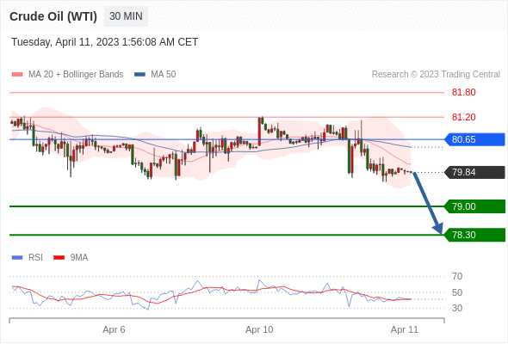Click the Research © 2023 Trading Central text

pos(436,75)
